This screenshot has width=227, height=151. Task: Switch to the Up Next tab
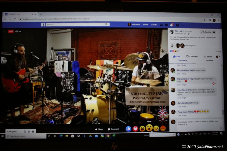[209, 61]
